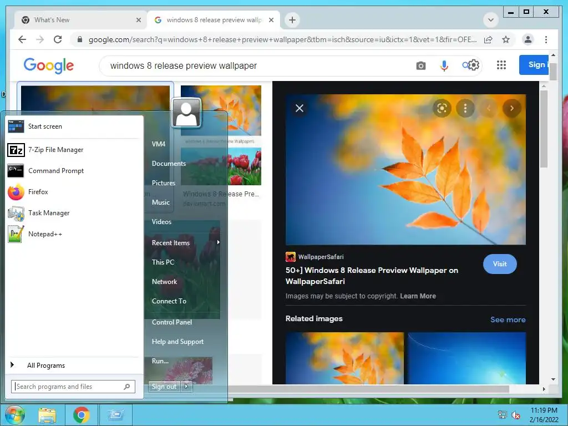Open Help and Support
The height and width of the screenshot is (426, 568).
(177, 342)
